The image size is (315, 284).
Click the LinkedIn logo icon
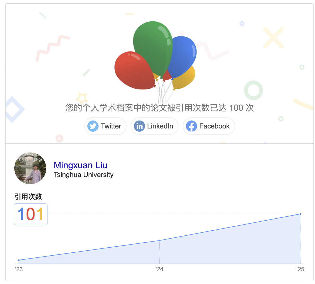[x=139, y=126]
